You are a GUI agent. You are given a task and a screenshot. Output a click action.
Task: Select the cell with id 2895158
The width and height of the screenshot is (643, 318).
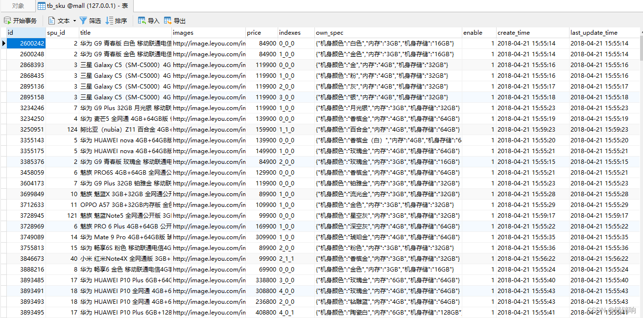(26, 97)
